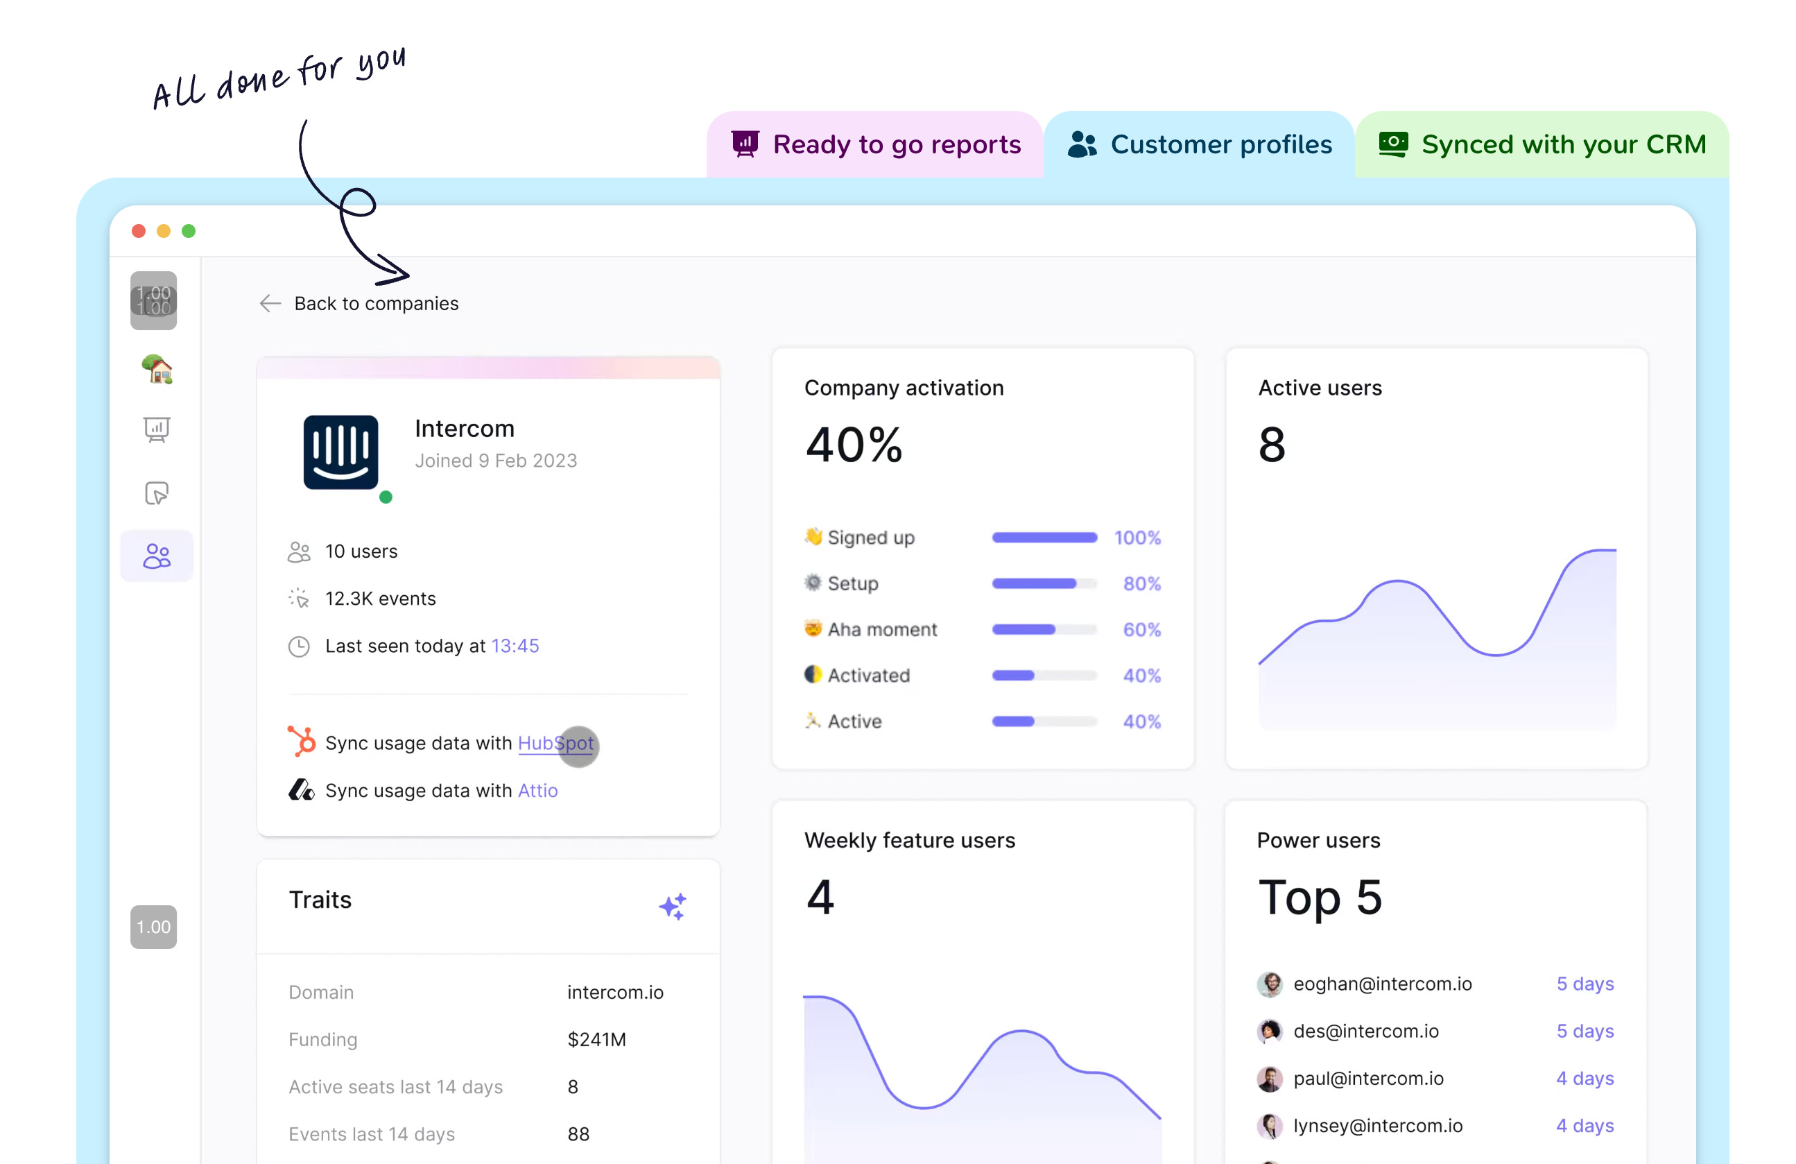The image size is (1796, 1164).
Task: Click the Attio logo icon
Action: [x=301, y=790]
